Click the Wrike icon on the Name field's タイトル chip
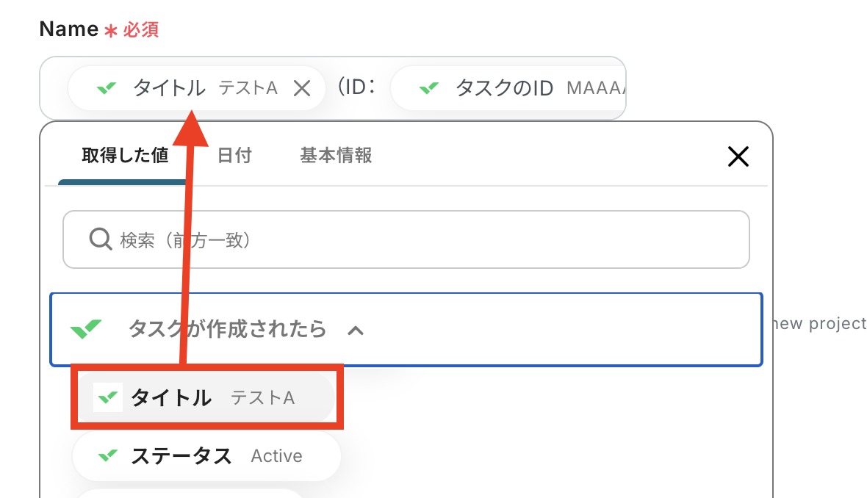Screen dimensions: 867x498 click(107, 89)
